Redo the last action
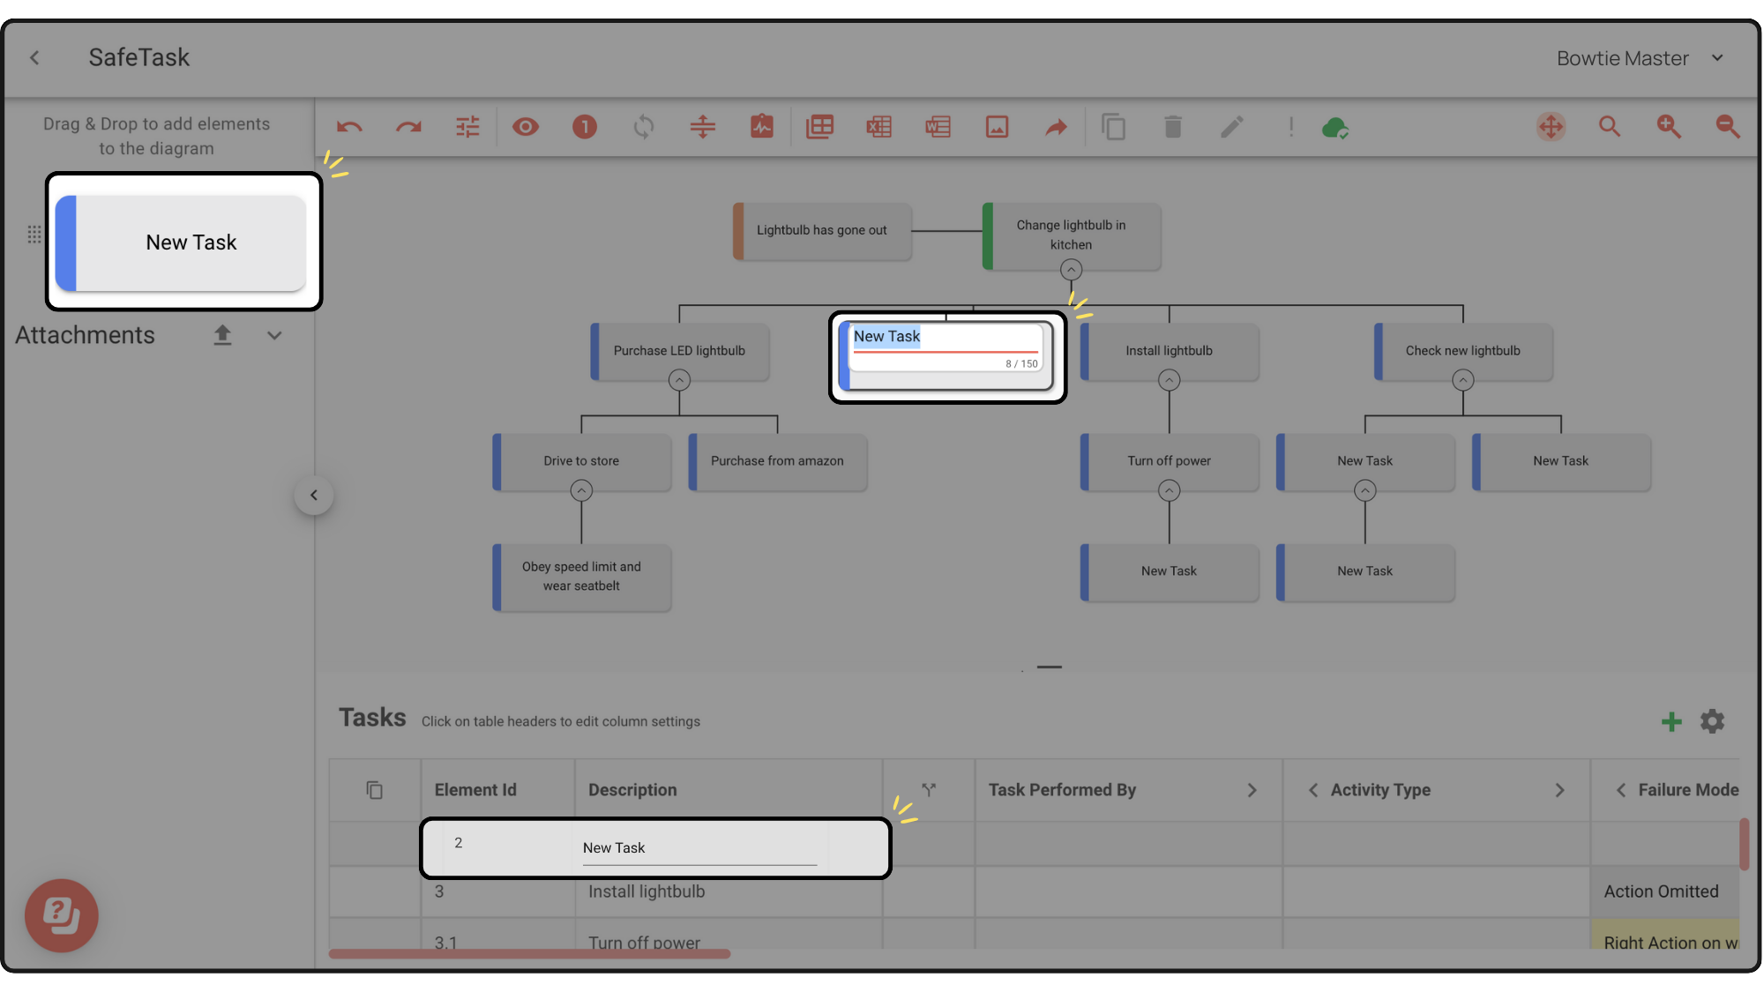The height and width of the screenshot is (992, 1764). (408, 127)
